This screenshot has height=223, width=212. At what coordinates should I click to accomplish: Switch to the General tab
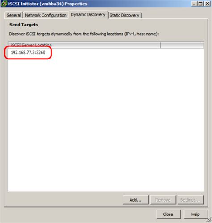[13, 15]
